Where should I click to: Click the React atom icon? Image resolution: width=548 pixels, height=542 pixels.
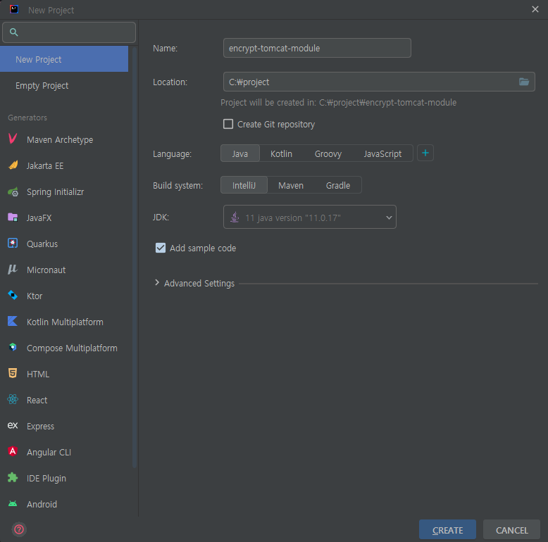(13, 400)
